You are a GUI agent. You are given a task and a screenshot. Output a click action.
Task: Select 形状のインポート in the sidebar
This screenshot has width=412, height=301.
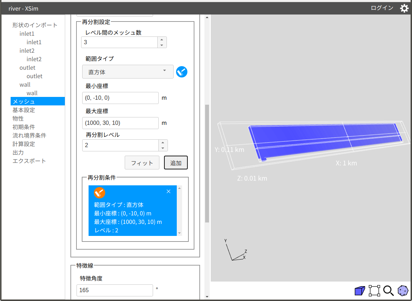(x=35, y=25)
